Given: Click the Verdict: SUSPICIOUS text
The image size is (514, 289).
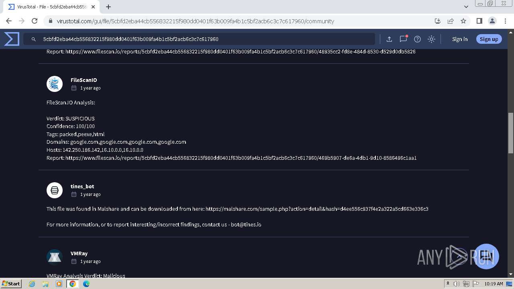Looking at the screenshot, I should pyautogui.click(x=71, y=118).
